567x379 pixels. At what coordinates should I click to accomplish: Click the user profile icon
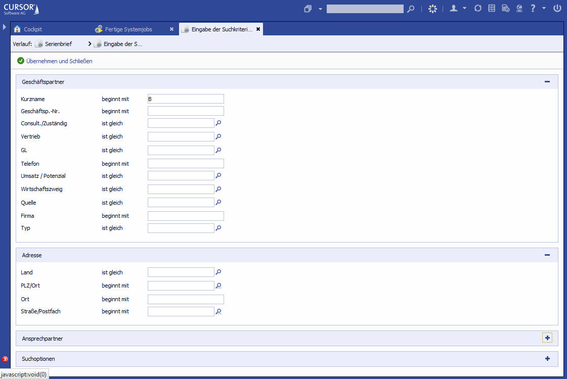click(x=454, y=9)
